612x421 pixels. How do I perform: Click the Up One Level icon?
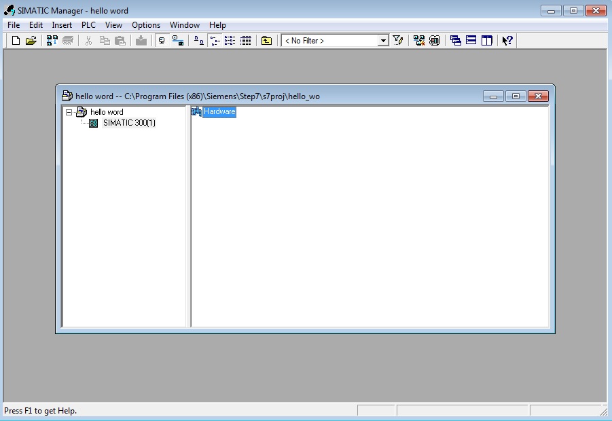(266, 41)
